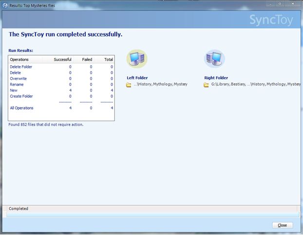Open the Left Folder path link
Screen dimensions: 303x235
[160, 84]
